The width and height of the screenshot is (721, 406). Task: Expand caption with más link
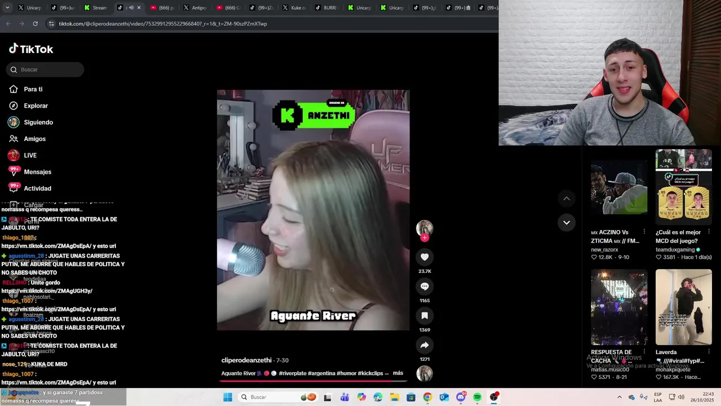pyautogui.click(x=398, y=373)
